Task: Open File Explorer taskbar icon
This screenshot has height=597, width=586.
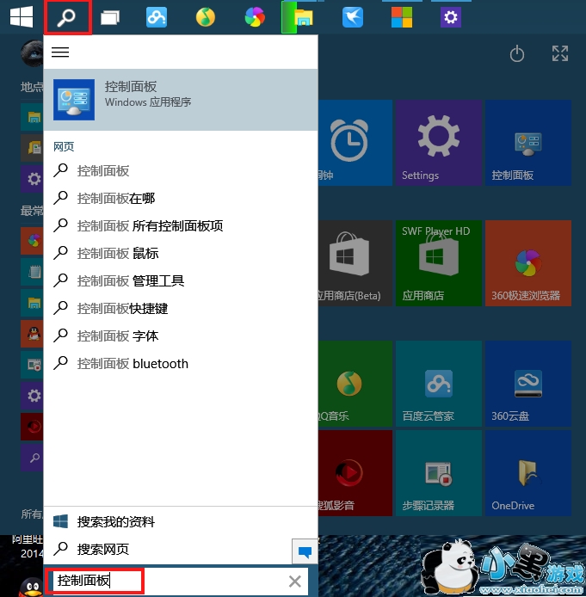Action: [304, 17]
